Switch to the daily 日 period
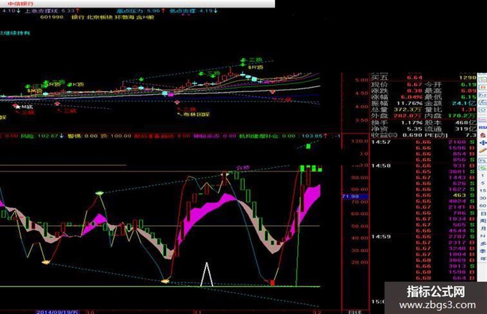 coord(483,213)
